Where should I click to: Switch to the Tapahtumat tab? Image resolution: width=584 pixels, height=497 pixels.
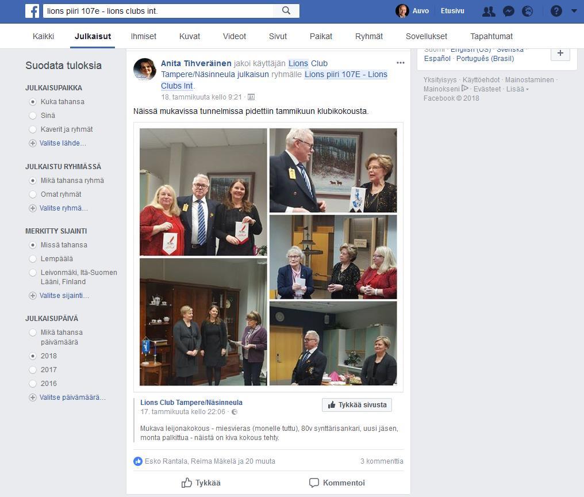(x=491, y=36)
